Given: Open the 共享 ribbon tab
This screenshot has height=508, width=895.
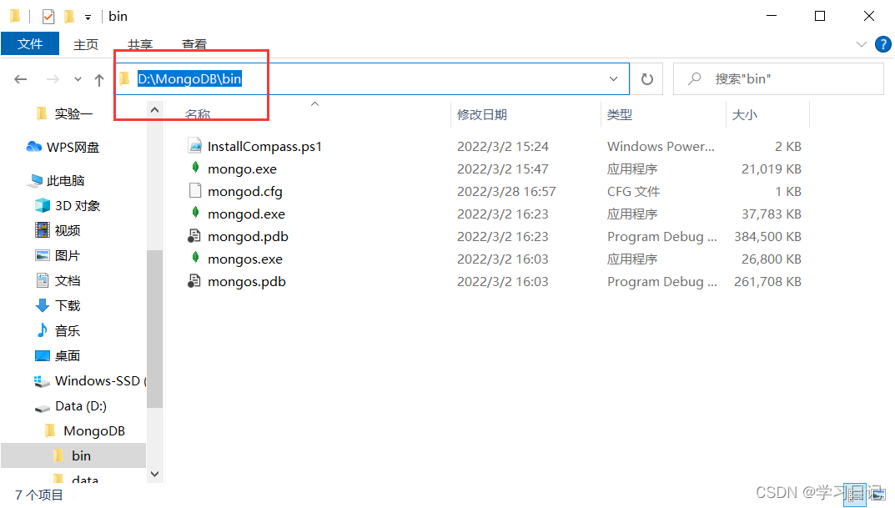Looking at the screenshot, I should coord(140,44).
